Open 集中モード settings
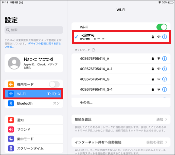Viewport: 175px width, 155px height. [x=34, y=139]
